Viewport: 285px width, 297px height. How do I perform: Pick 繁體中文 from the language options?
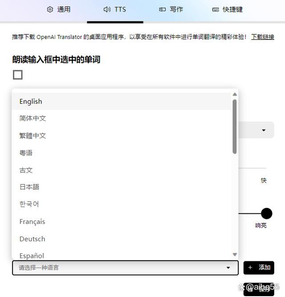(x=121, y=136)
